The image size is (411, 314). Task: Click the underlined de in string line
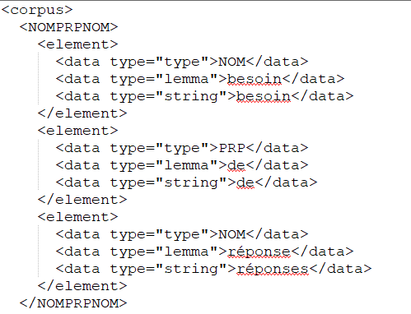(x=245, y=182)
